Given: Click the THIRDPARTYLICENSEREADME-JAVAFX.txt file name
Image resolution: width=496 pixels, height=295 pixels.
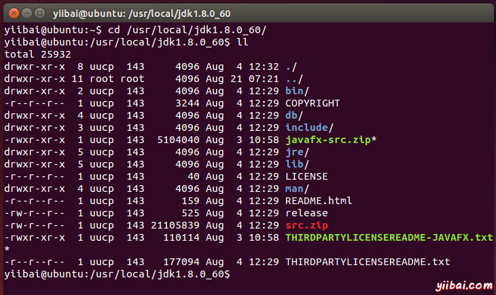Looking at the screenshot, I should pos(389,237).
